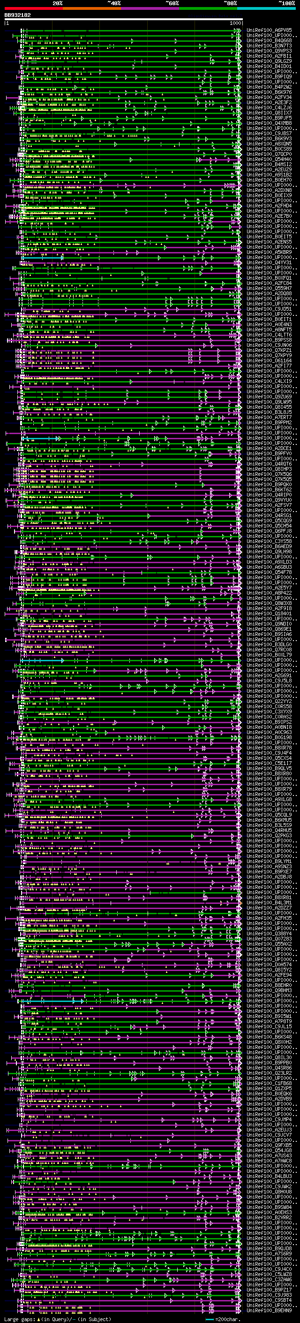Image resolution: width=300 pixels, height=1323 pixels.
Task: Open hit UniRef100_B3N7T3
Action: 269,46
